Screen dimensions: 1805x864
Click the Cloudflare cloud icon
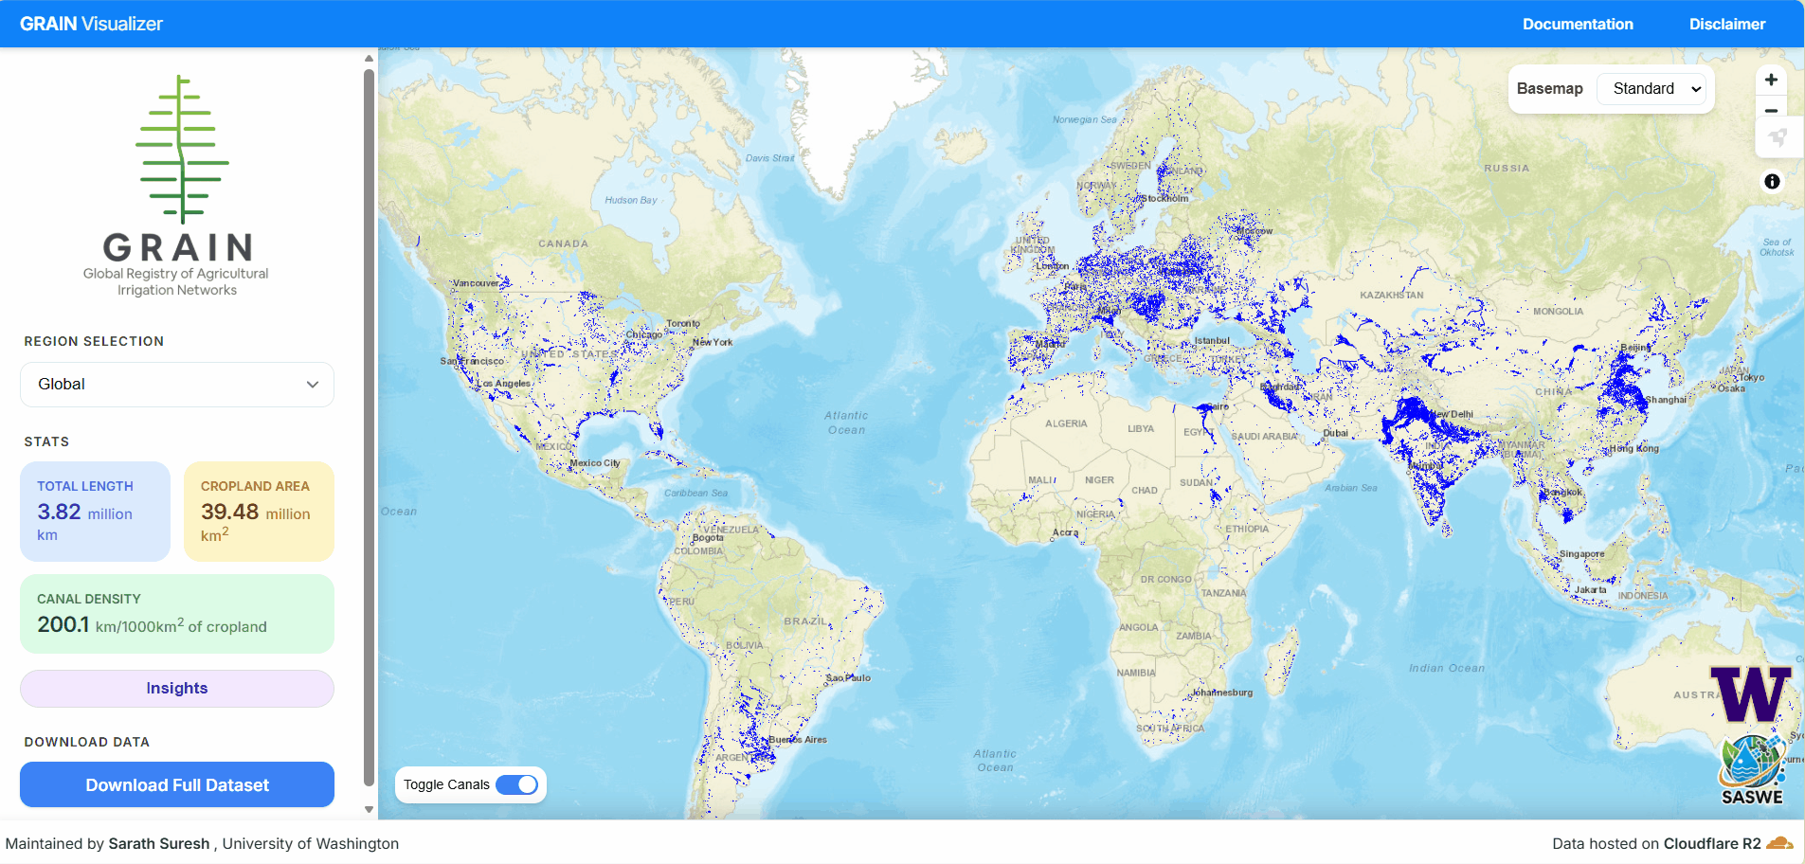click(1779, 843)
